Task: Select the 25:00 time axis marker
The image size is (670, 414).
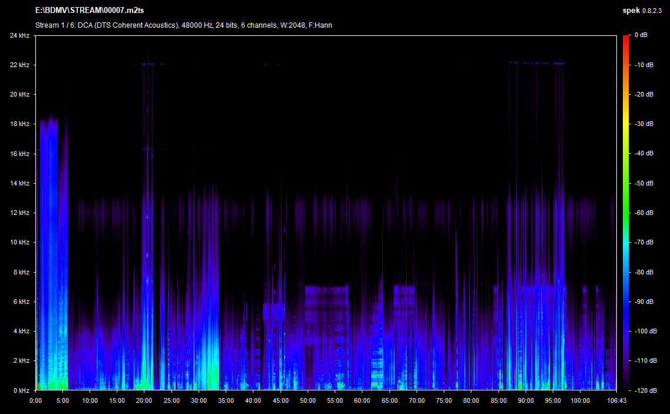Action: [171, 400]
